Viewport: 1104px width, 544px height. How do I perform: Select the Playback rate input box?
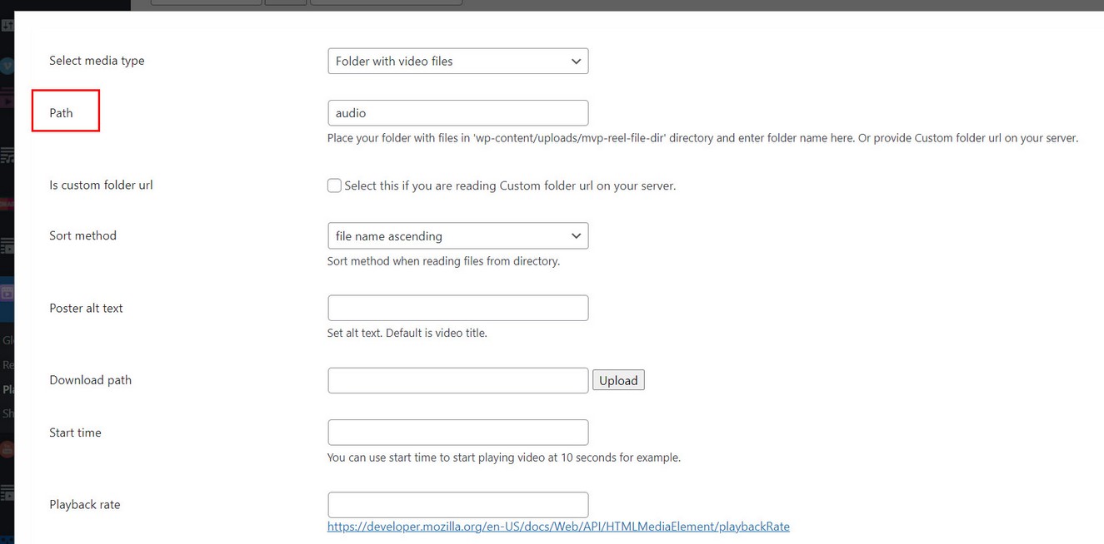(457, 505)
